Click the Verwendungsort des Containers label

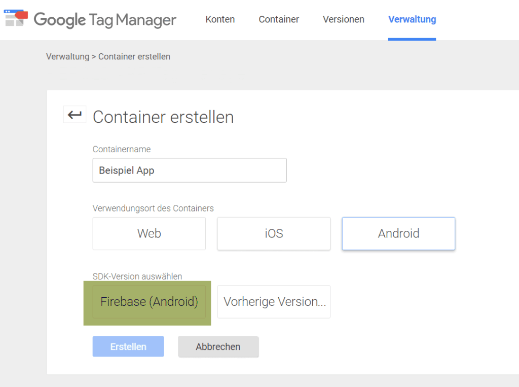tap(153, 208)
